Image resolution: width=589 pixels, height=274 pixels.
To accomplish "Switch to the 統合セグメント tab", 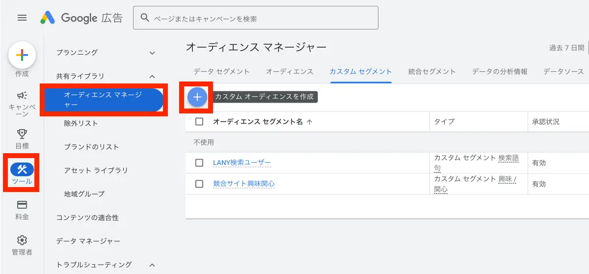I will point(432,72).
